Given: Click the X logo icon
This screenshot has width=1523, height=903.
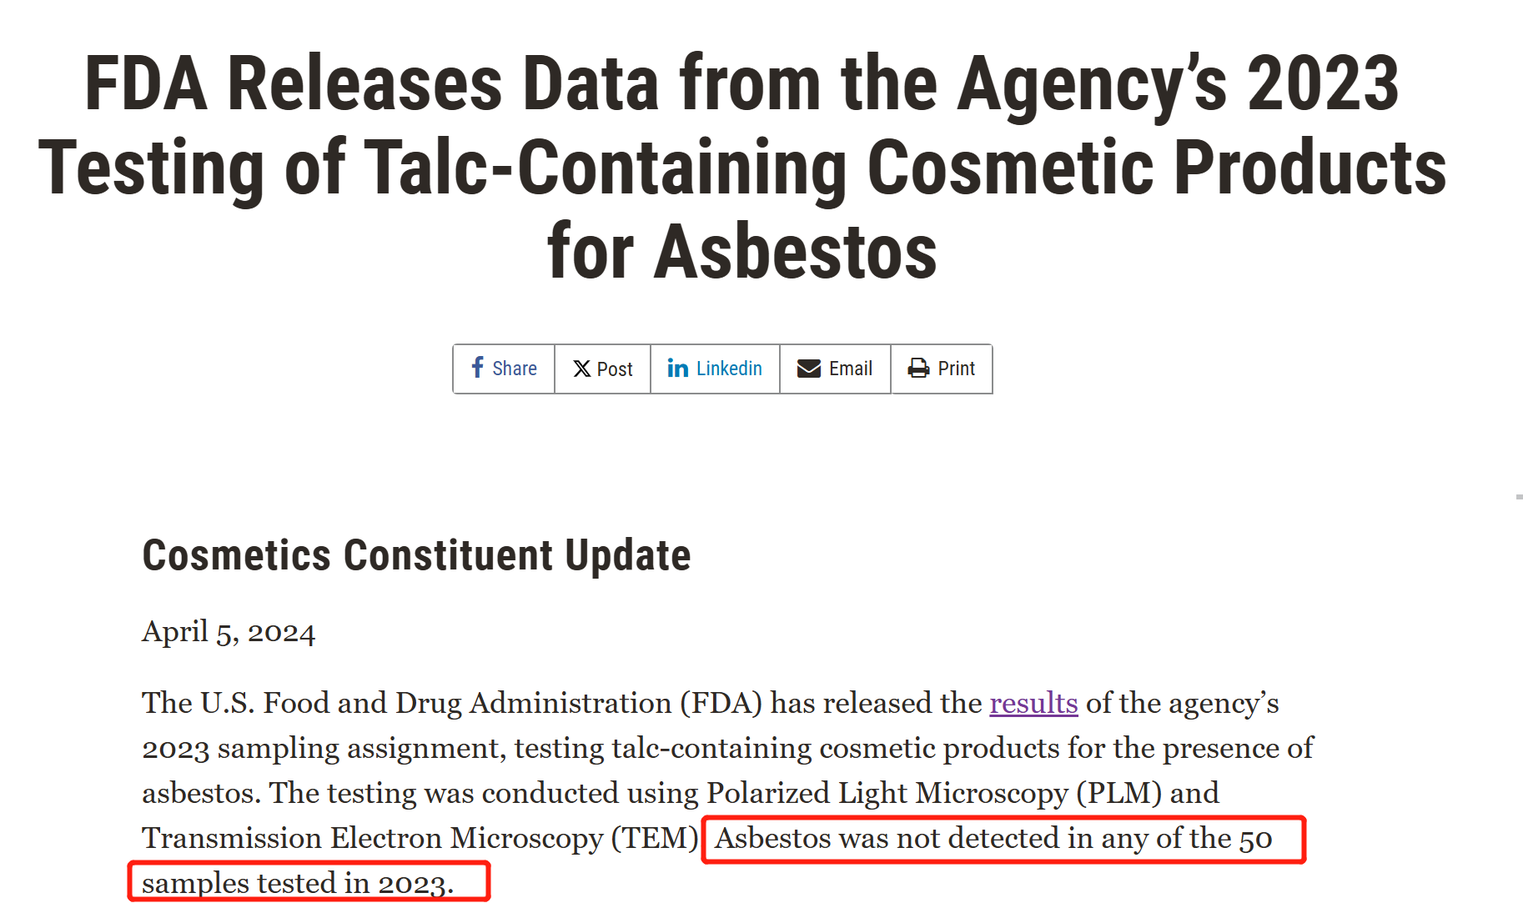Looking at the screenshot, I should pyautogui.click(x=581, y=369).
